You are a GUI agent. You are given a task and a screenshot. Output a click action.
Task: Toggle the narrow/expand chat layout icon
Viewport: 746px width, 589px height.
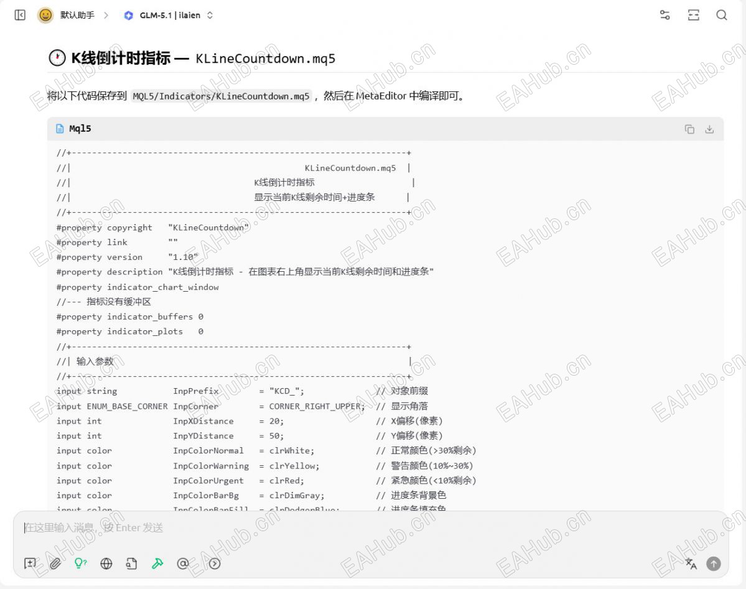pos(694,15)
